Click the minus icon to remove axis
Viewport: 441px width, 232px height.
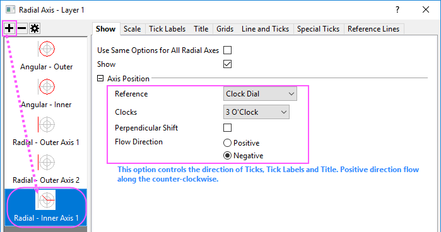pyautogui.click(x=22, y=28)
